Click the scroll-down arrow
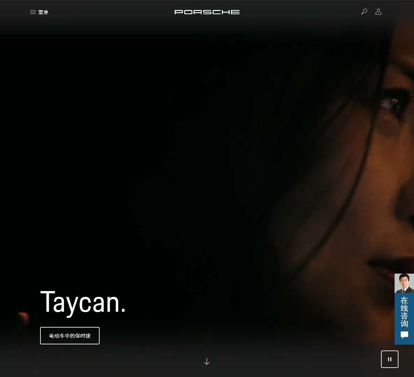Image resolution: width=414 pixels, height=377 pixels. click(207, 361)
